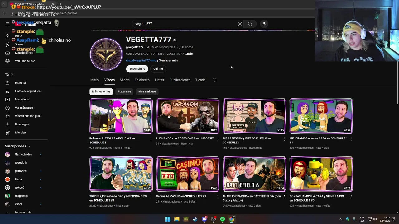Activate voice search microphone
The width and height of the screenshot is (399, 224).
coord(264,24)
